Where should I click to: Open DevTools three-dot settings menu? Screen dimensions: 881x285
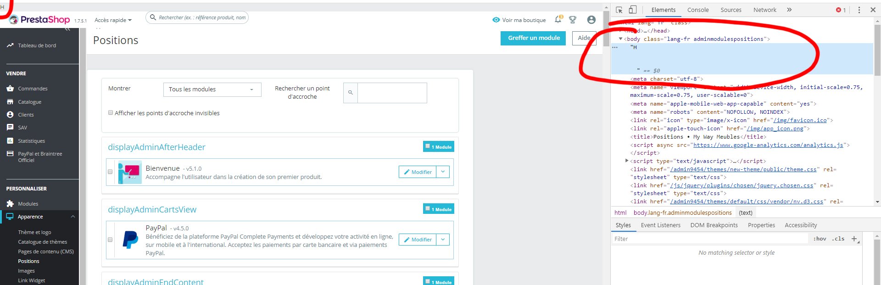point(859,10)
